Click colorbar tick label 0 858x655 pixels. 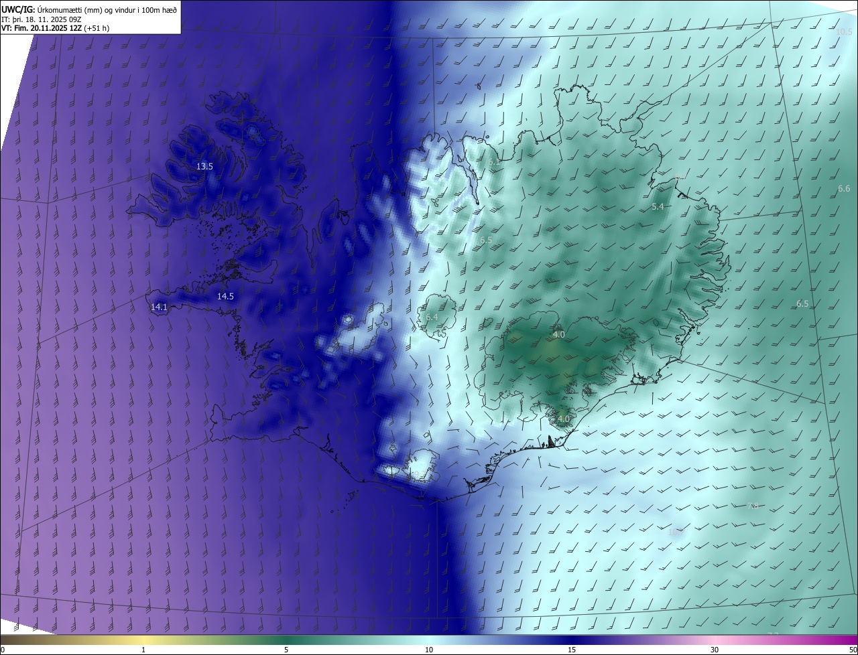[3, 650]
